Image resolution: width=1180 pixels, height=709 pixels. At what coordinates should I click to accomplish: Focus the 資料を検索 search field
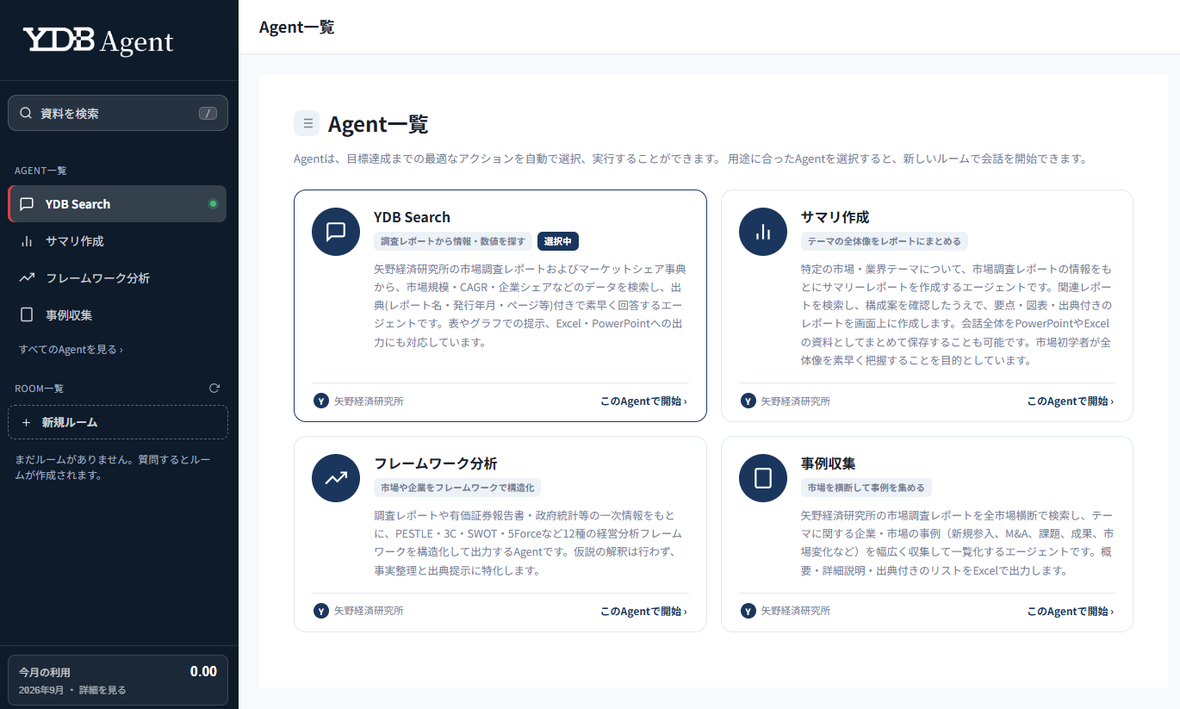pyautogui.click(x=118, y=113)
